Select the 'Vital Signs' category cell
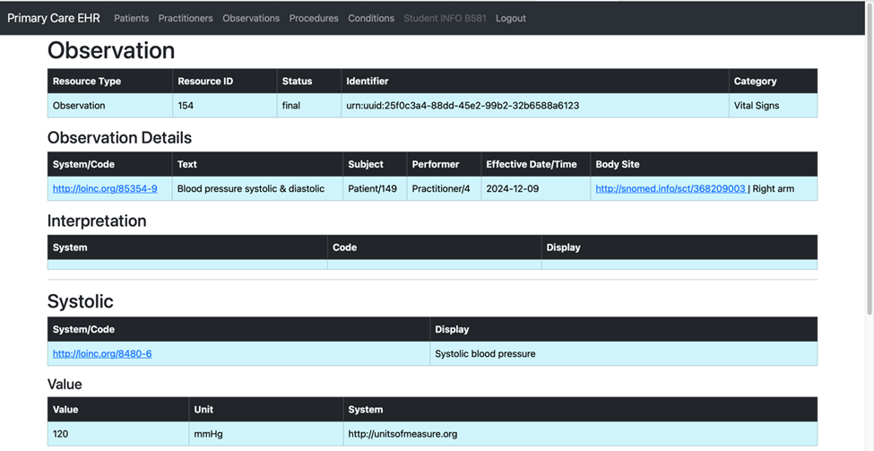 point(773,106)
